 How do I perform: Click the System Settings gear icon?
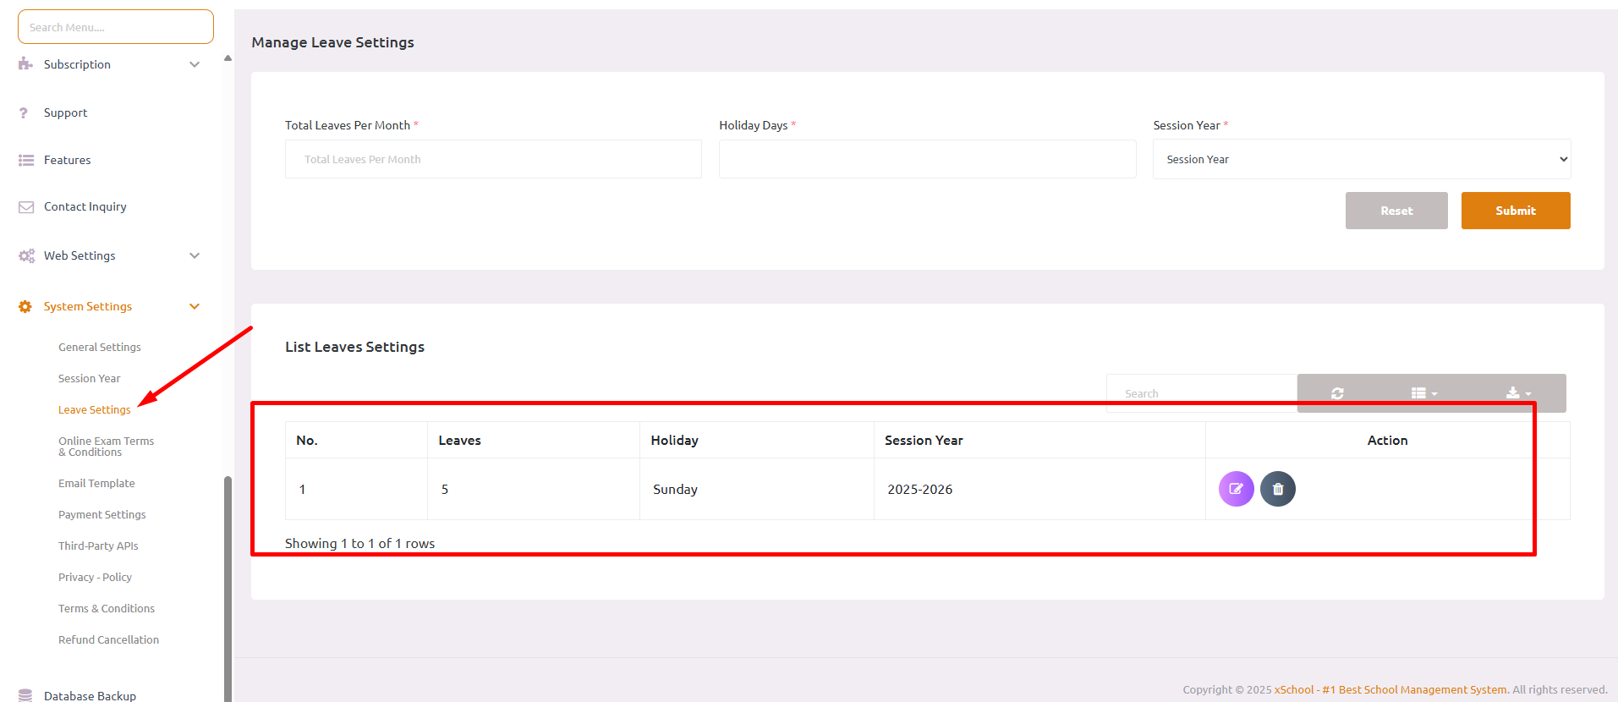[x=25, y=306]
